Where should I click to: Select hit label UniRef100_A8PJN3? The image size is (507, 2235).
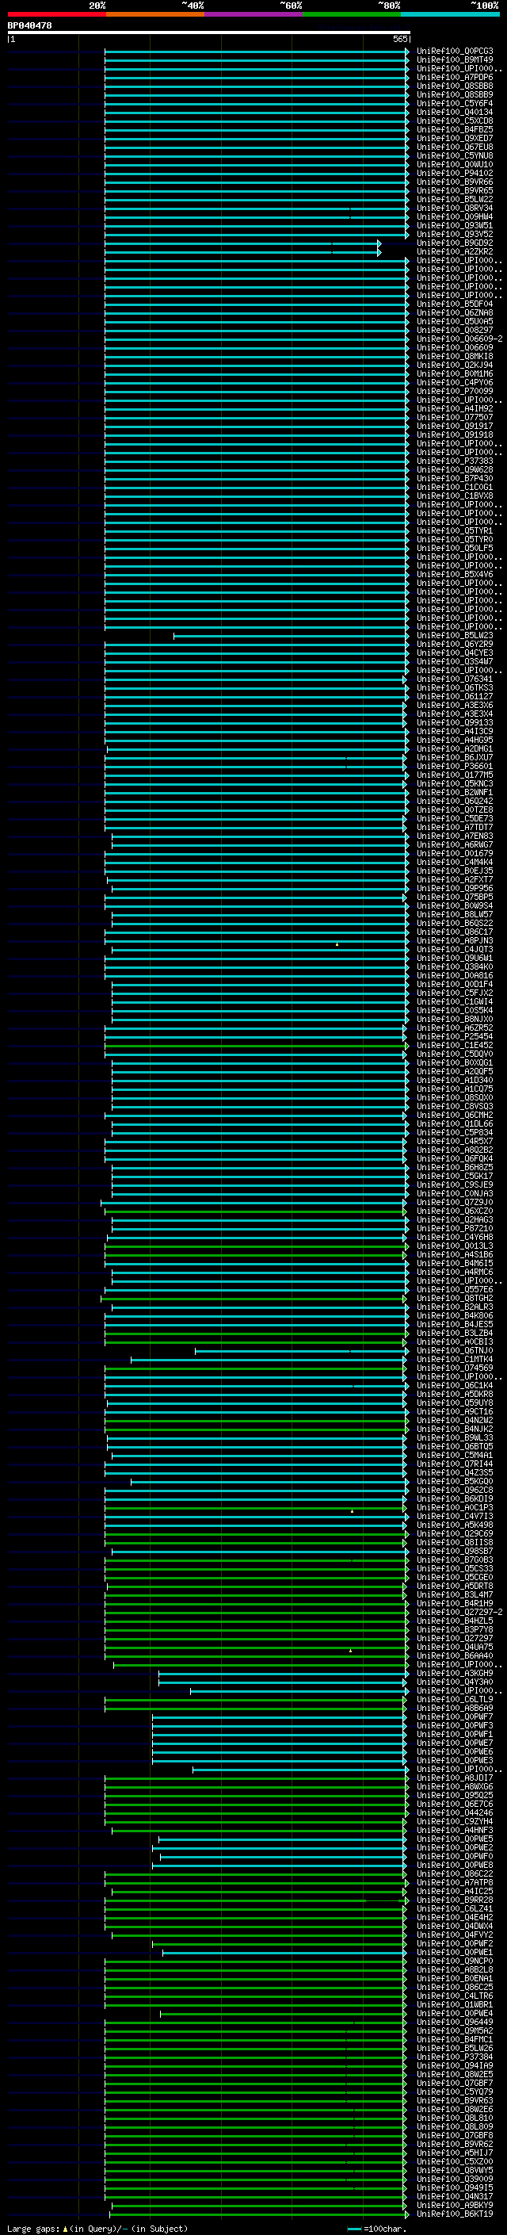click(455, 940)
